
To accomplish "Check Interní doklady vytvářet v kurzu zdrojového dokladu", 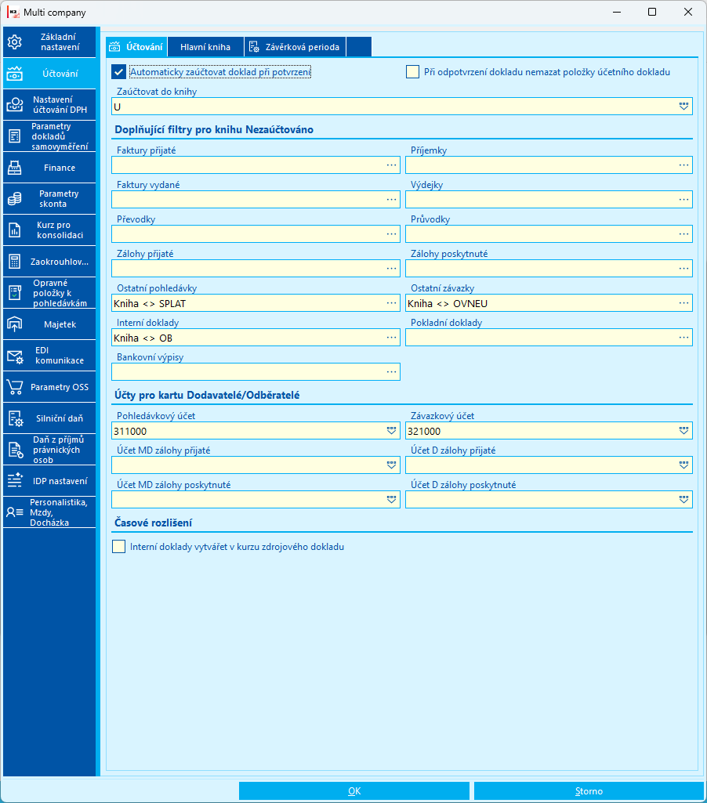I will click(119, 547).
